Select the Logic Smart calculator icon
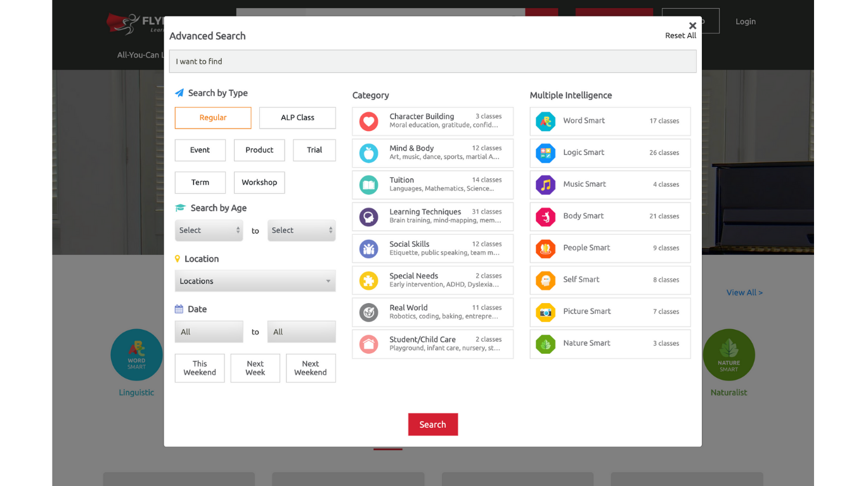Screen dimensions: 866x486 (545, 153)
